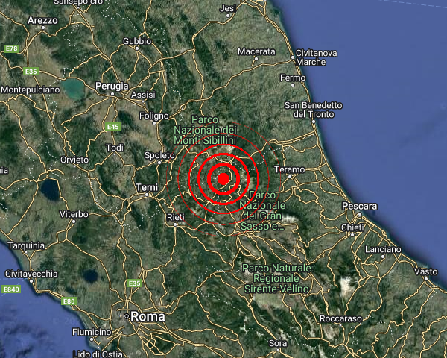Screen dimensions: 447x358
Task: Select the Civitanova Marche label
Action: coord(317,57)
